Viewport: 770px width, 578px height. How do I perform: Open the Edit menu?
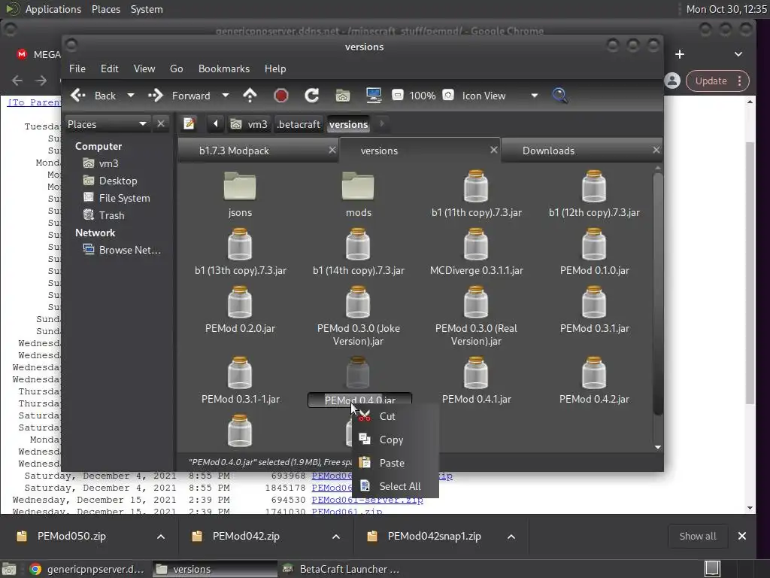point(110,68)
